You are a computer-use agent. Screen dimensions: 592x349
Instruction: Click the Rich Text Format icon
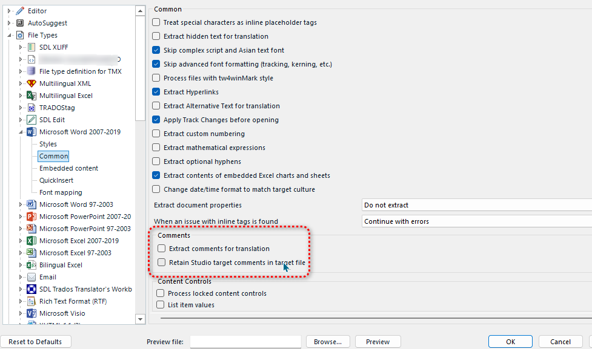(32, 301)
